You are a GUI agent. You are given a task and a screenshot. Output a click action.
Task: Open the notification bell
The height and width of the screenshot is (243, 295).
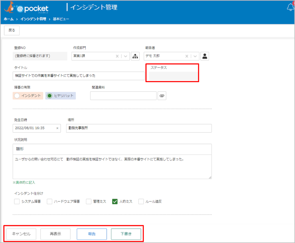click(x=290, y=7)
